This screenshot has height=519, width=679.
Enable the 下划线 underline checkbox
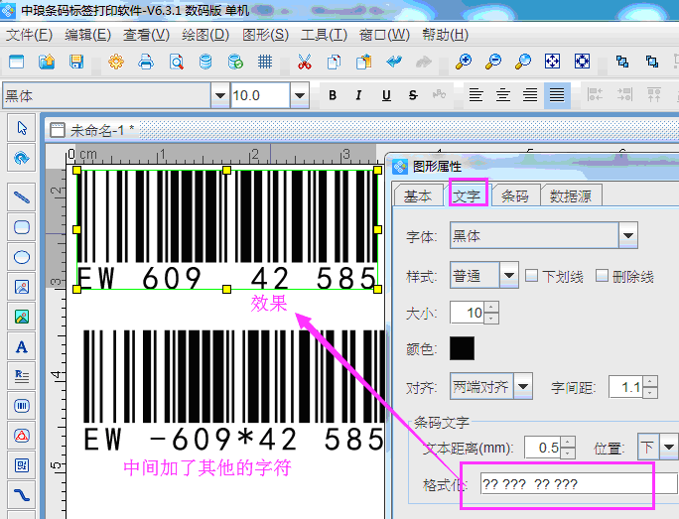[x=531, y=276]
